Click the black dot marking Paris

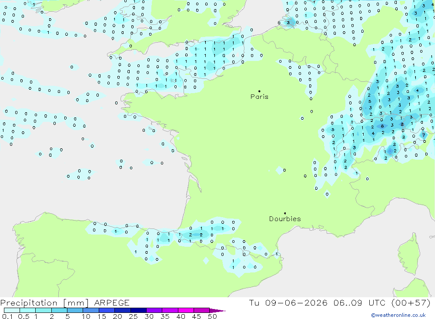(x=259, y=91)
